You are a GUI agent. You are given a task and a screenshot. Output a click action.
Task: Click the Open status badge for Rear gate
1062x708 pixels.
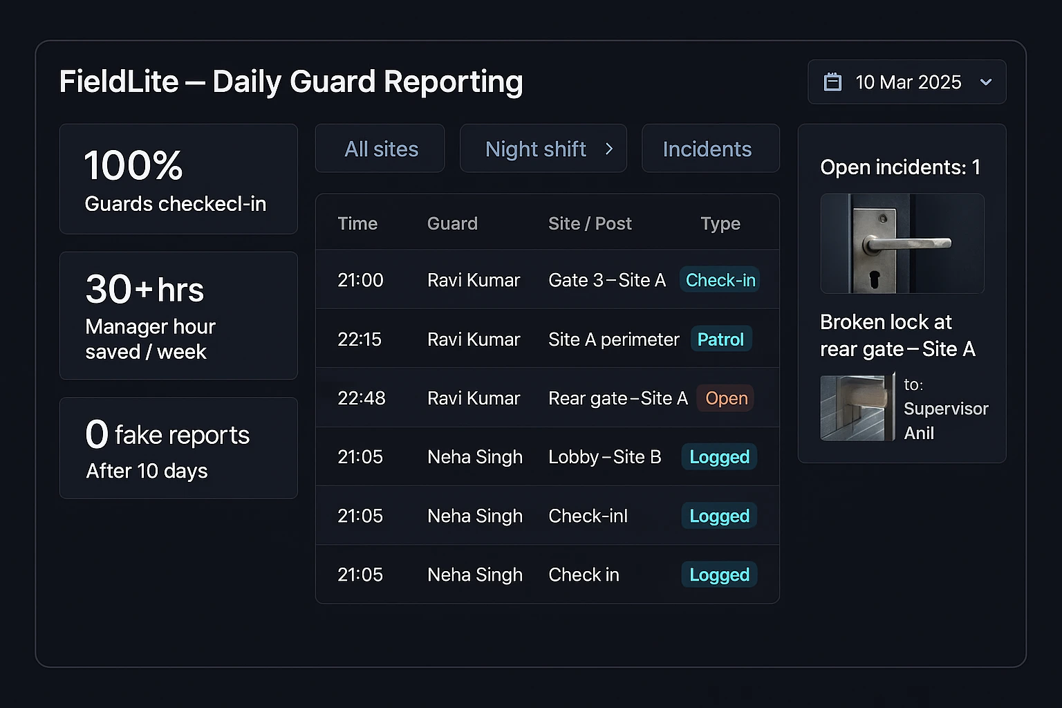click(725, 398)
